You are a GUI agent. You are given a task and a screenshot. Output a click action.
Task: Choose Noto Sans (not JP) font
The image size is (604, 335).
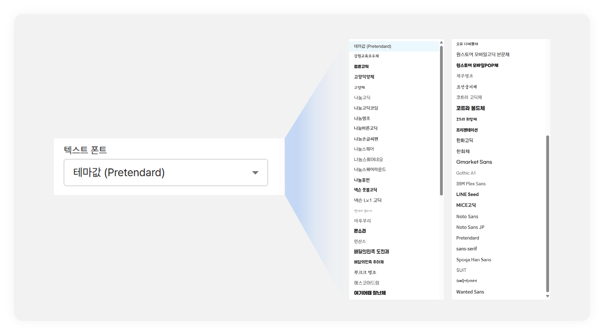467,216
